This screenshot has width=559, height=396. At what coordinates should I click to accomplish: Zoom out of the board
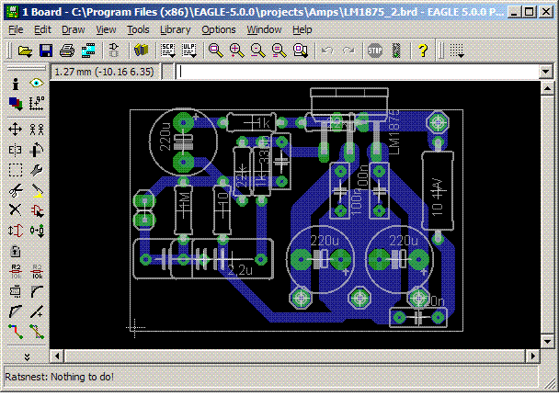pos(257,51)
